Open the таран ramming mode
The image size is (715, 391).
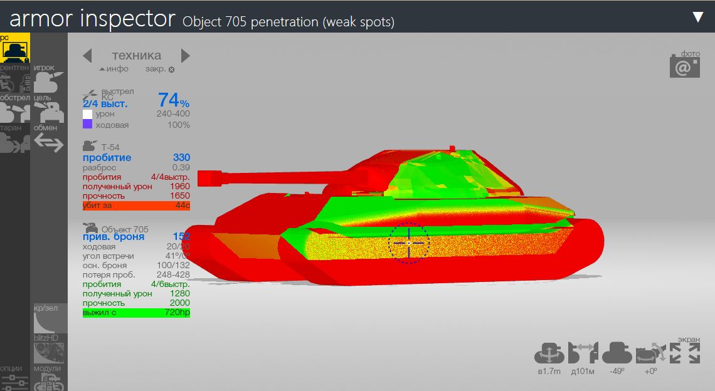tap(15, 138)
